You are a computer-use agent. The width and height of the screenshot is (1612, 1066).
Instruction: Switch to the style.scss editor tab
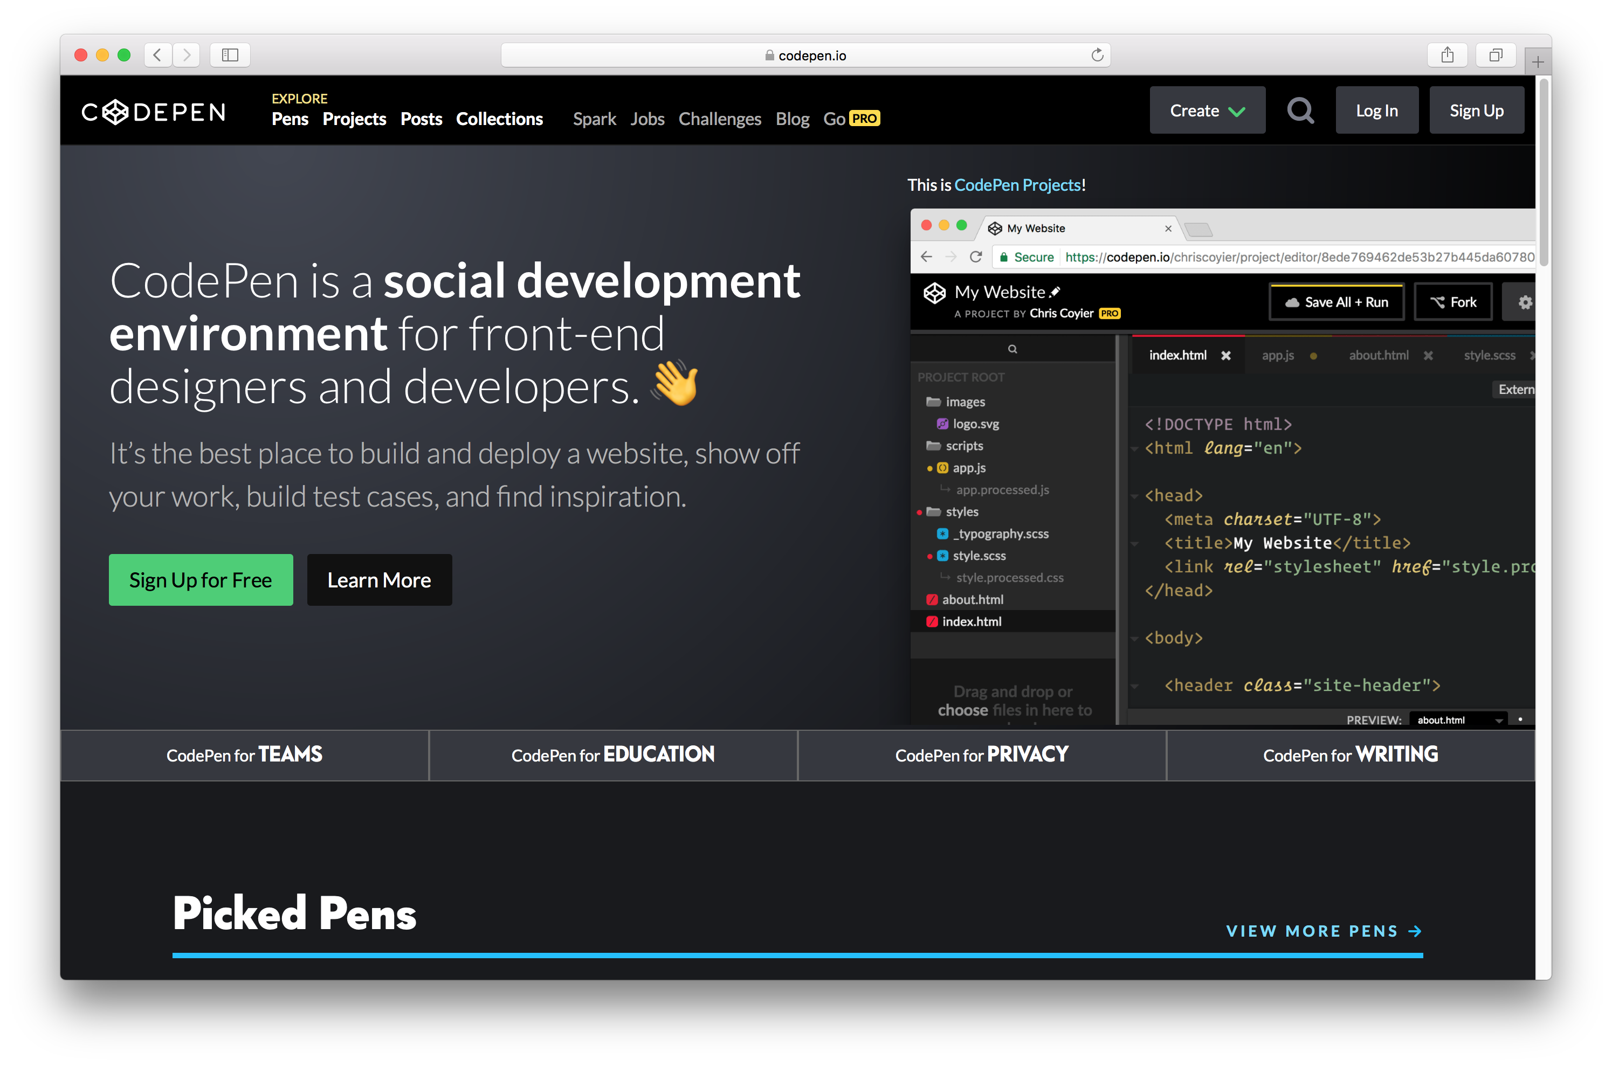pyautogui.click(x=1489, y=356)
